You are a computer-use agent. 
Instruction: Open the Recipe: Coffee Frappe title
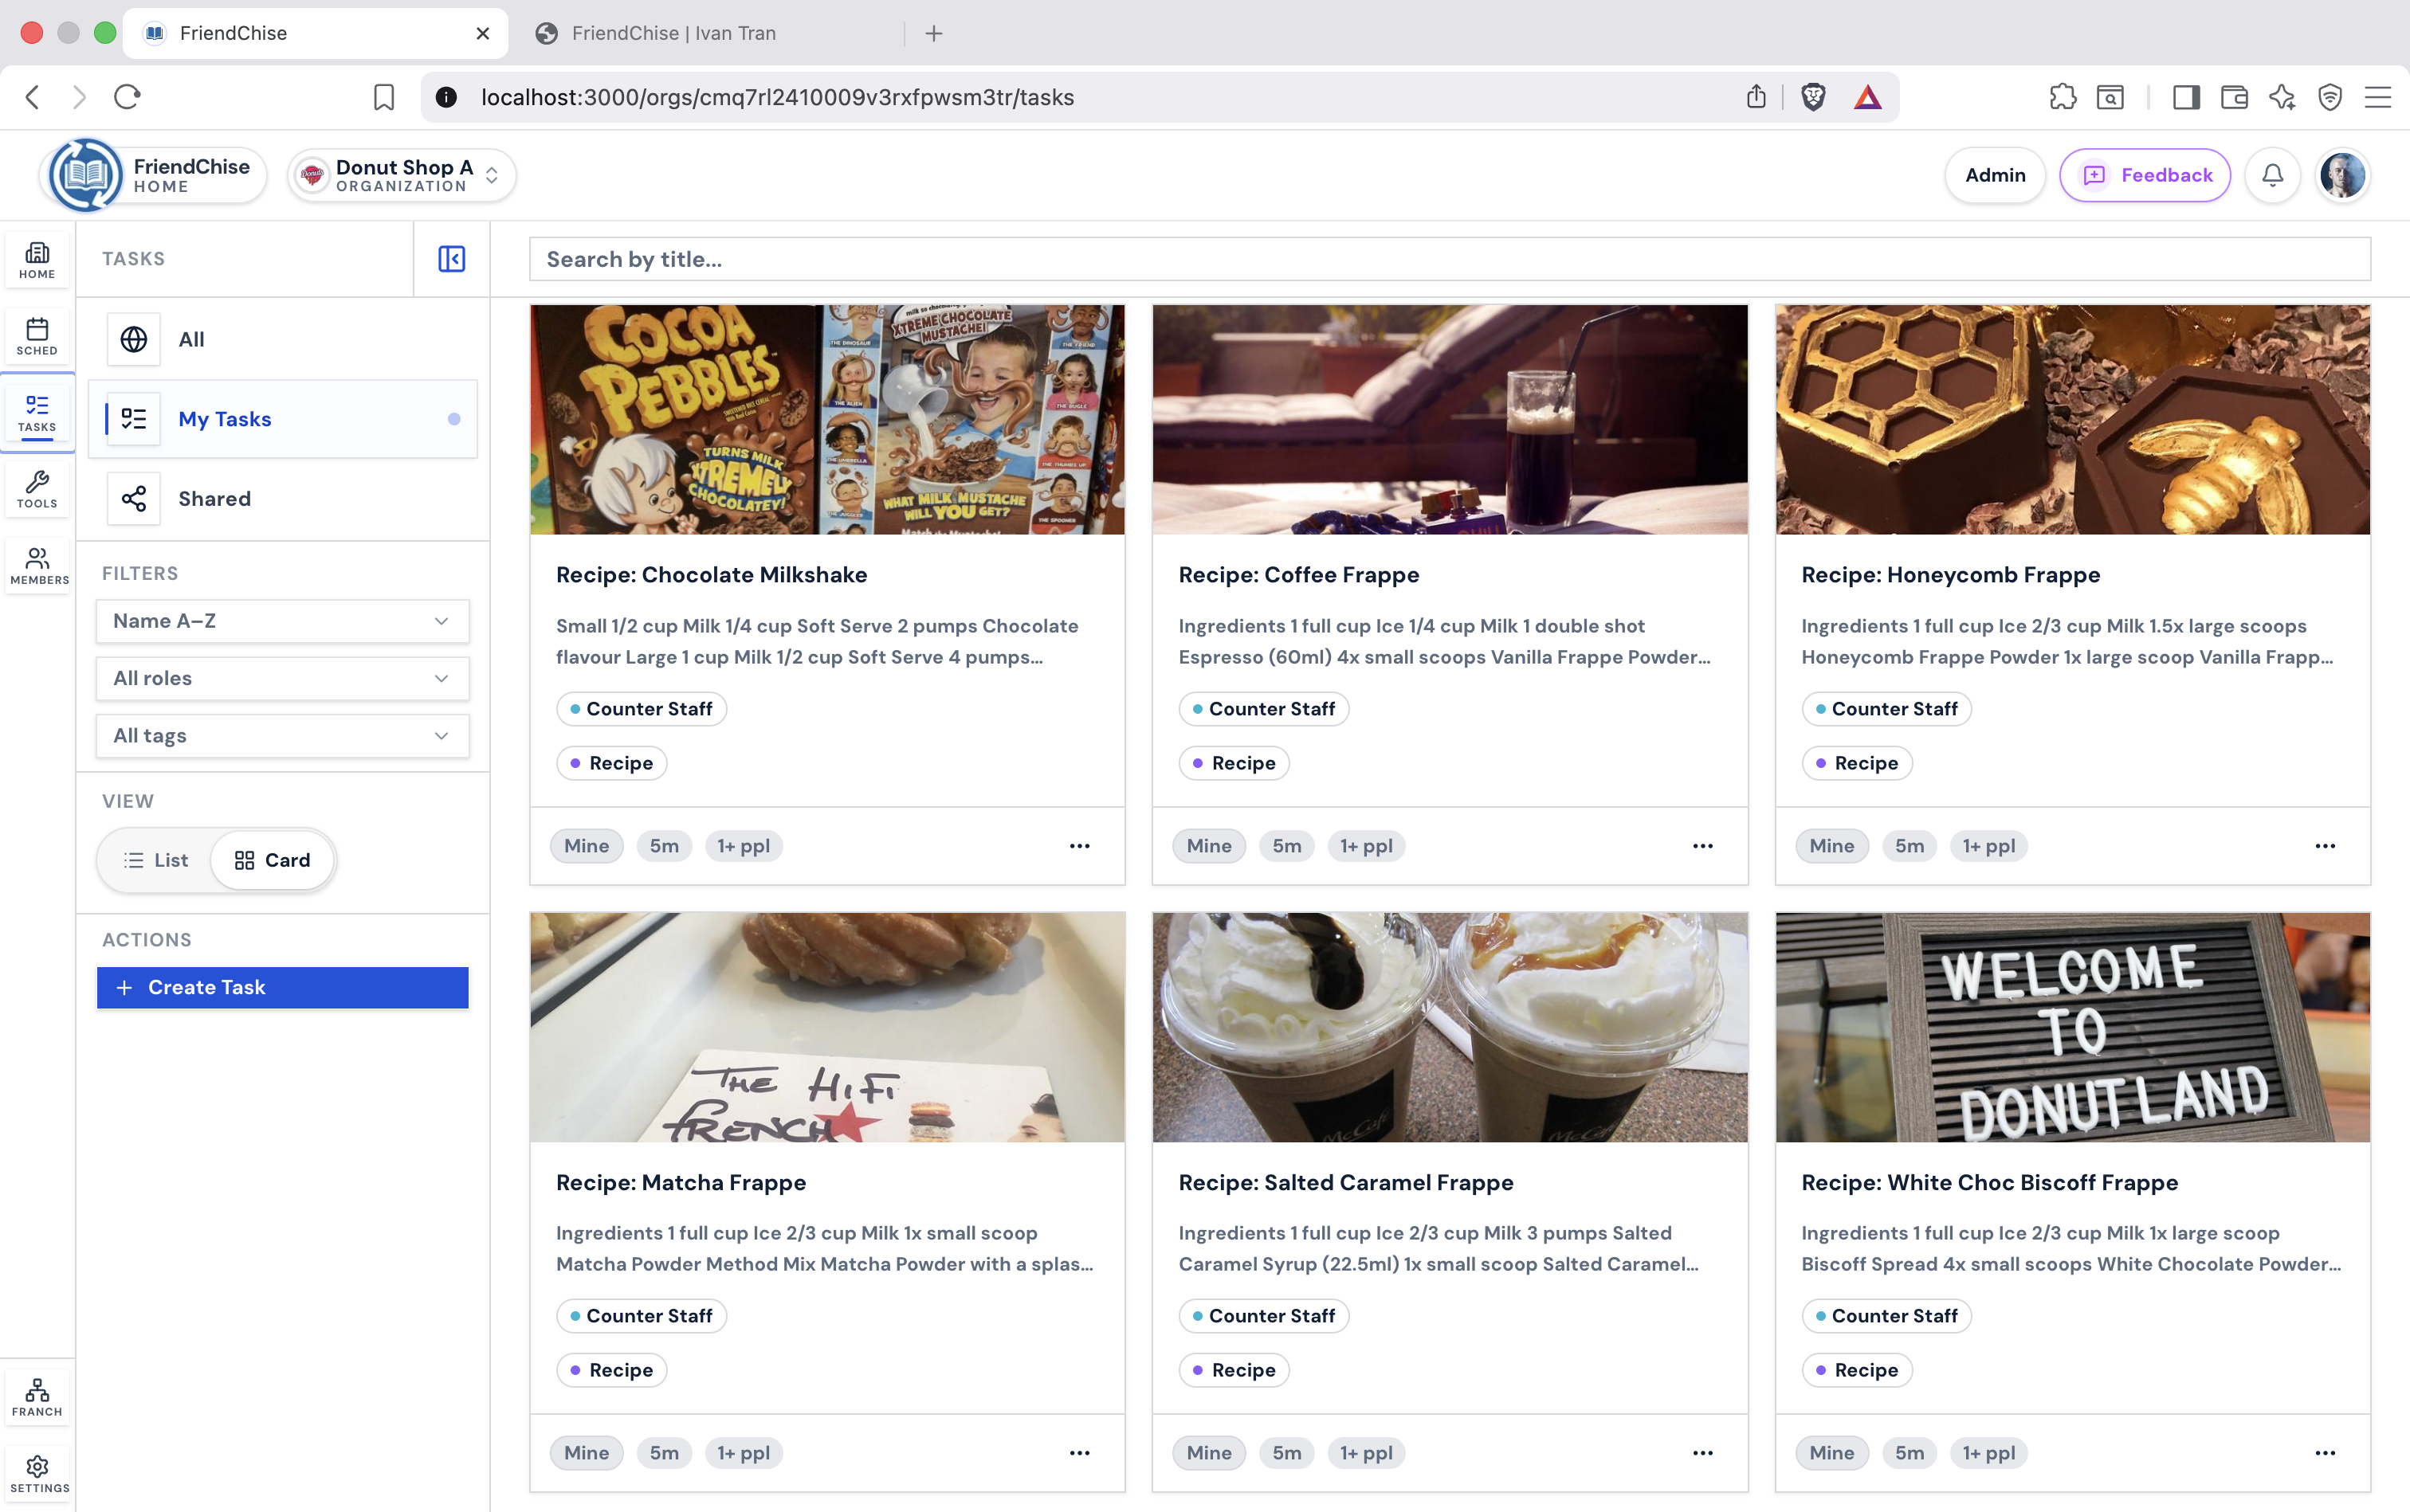pos(1298,575)
